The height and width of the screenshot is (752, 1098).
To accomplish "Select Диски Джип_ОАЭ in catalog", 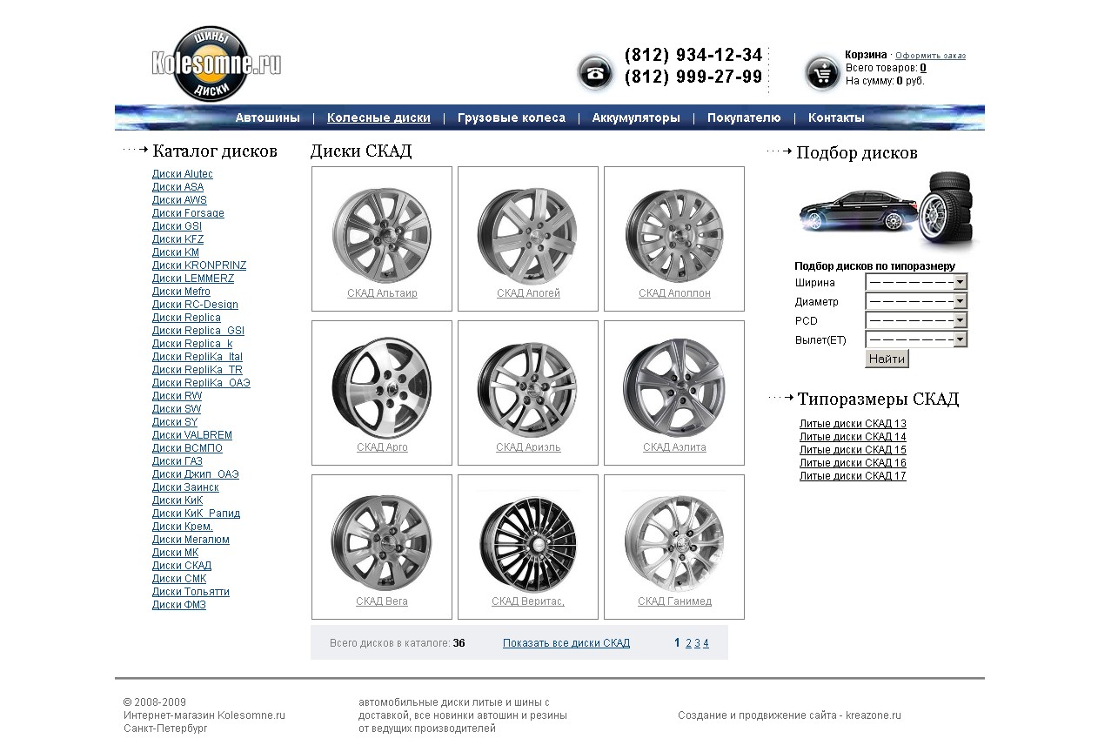I will 196,474.
